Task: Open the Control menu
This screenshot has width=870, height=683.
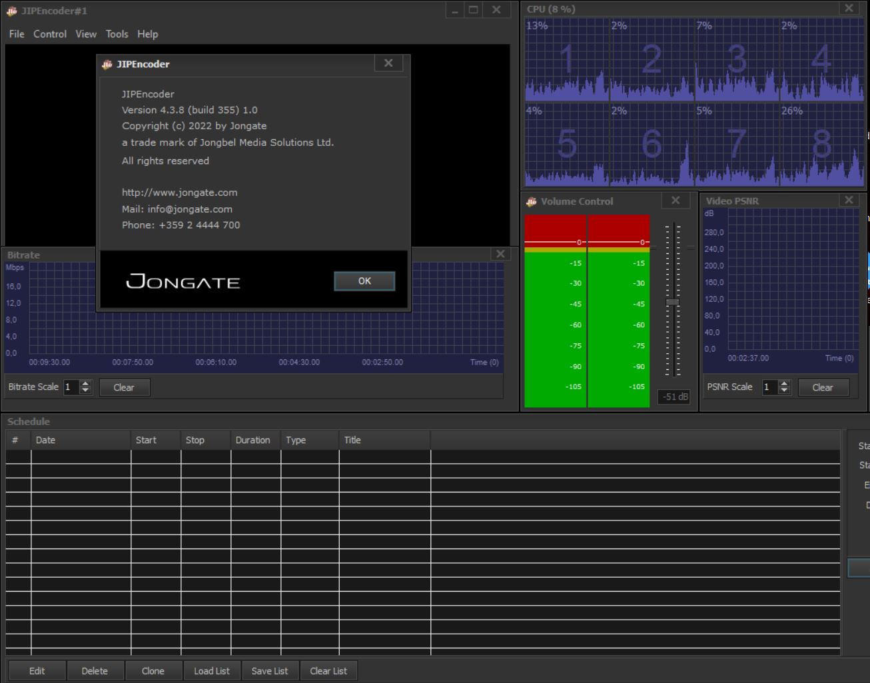Action: (50, 34)
